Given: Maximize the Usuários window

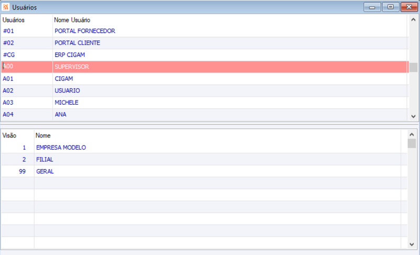Looking at the screenshot, I should 391,7.
